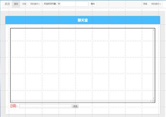This screenshot has height=117, width=166.
Task: Click the chat area's scroll down arrow
Action: [153, 98]
